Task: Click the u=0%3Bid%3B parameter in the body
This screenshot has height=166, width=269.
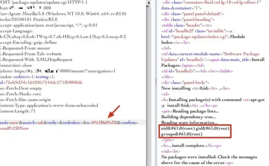Action: click(102, 123)
